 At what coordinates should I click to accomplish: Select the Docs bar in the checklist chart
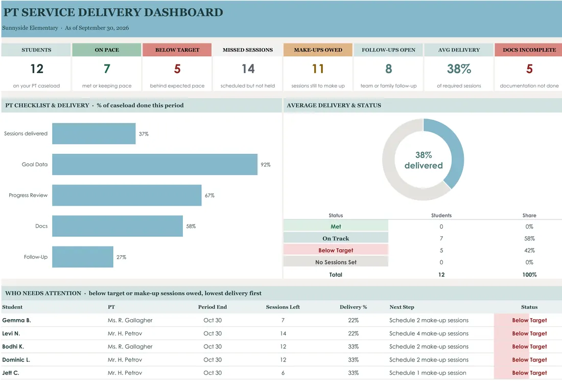118,227
